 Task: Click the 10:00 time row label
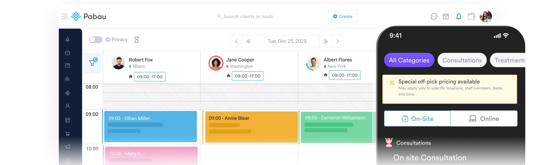(x=92, y=149)
